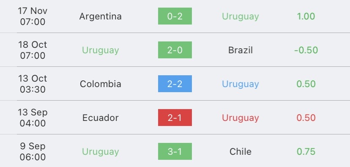Select the blue 2-2 draw score badge
The image size is (350, 167).
(x=175, y=84)
